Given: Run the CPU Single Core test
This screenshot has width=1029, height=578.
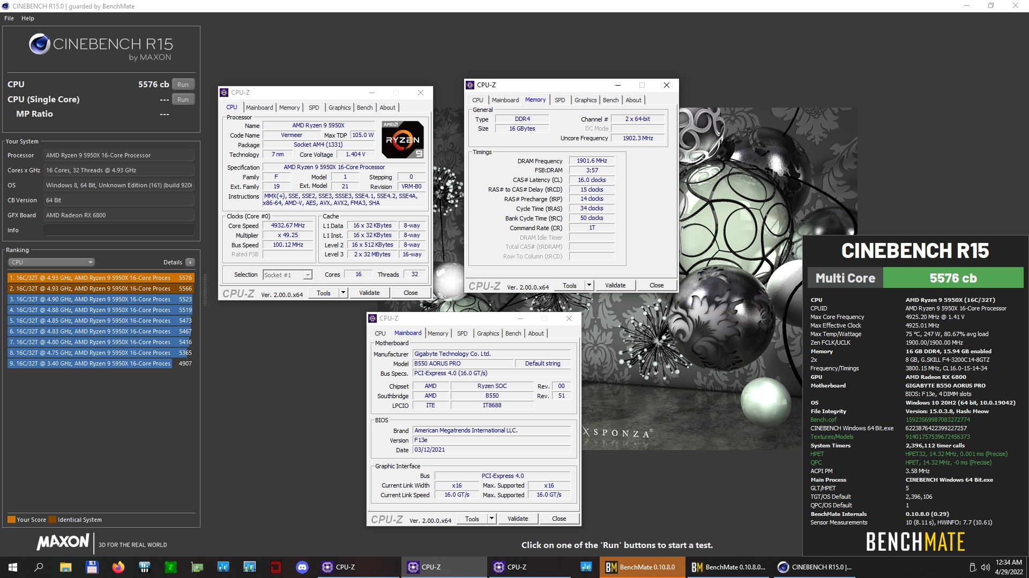Looking at the screenshot, I should [x=183, y=100].
